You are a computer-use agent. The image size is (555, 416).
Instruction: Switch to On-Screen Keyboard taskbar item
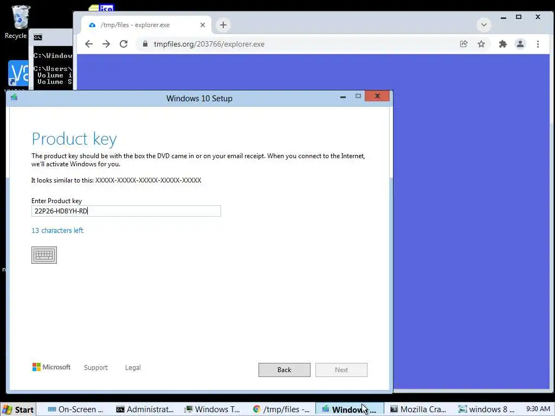point(76,409)
